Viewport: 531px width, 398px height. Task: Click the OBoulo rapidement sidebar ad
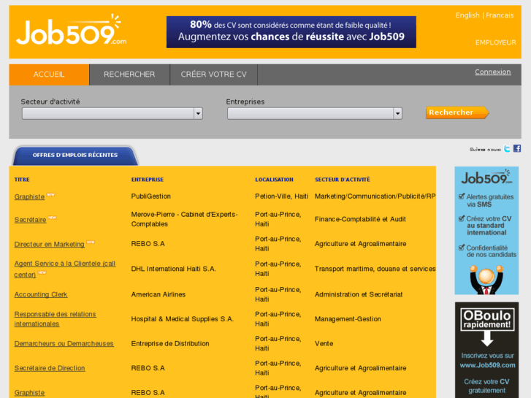(x=486, y=351)
